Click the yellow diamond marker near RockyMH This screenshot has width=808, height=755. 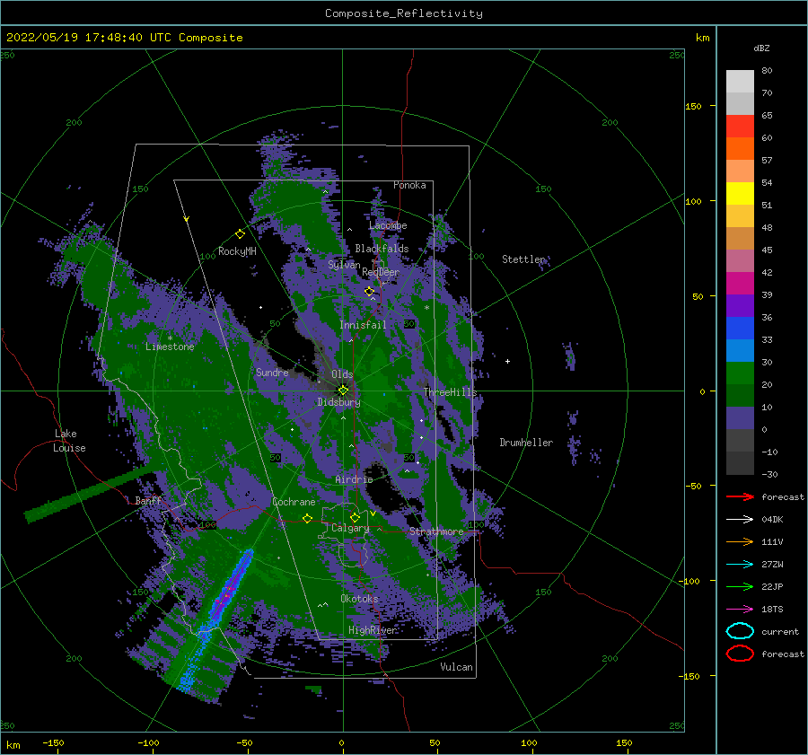tap(240, 234)
